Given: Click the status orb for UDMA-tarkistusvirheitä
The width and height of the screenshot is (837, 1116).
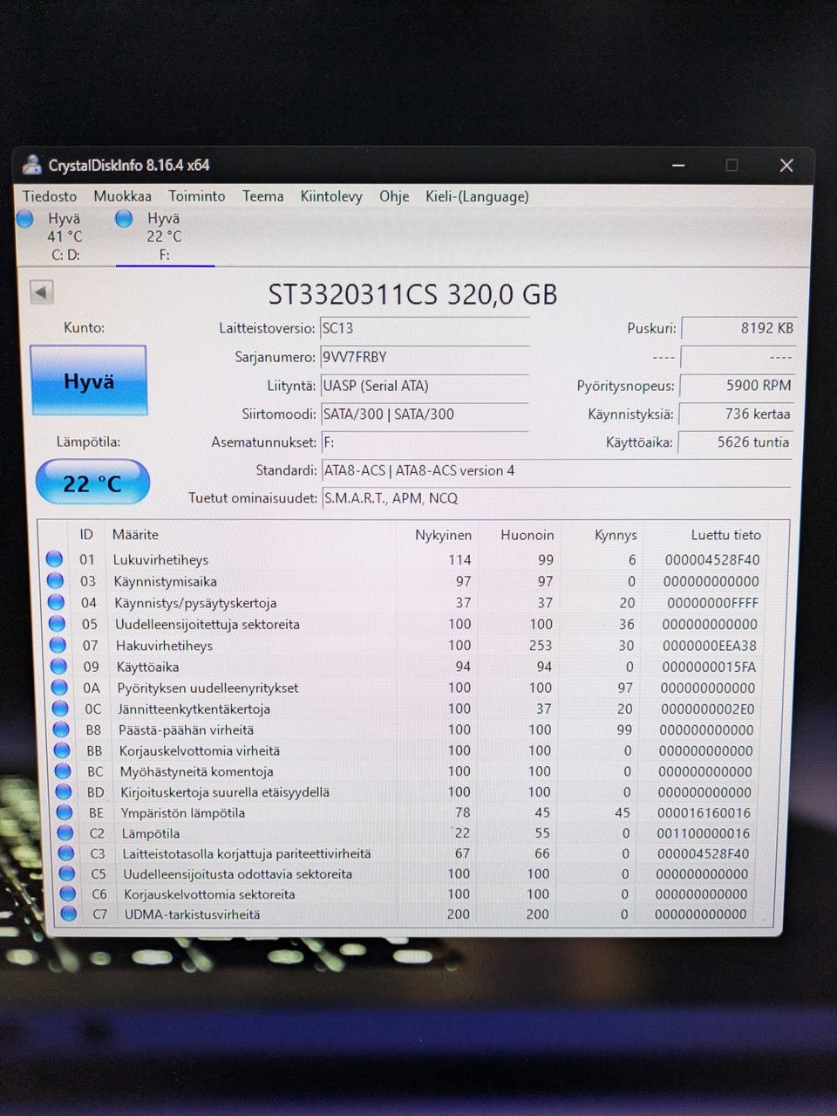Looking at the screenshot, I should [69, 914].
